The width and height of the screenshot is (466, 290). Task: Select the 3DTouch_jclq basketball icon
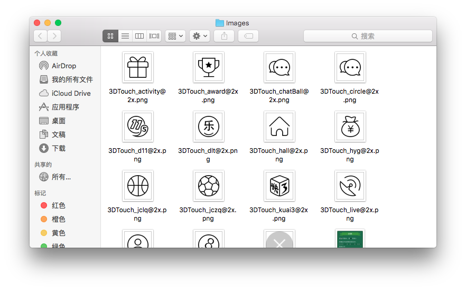pos(137,186)
